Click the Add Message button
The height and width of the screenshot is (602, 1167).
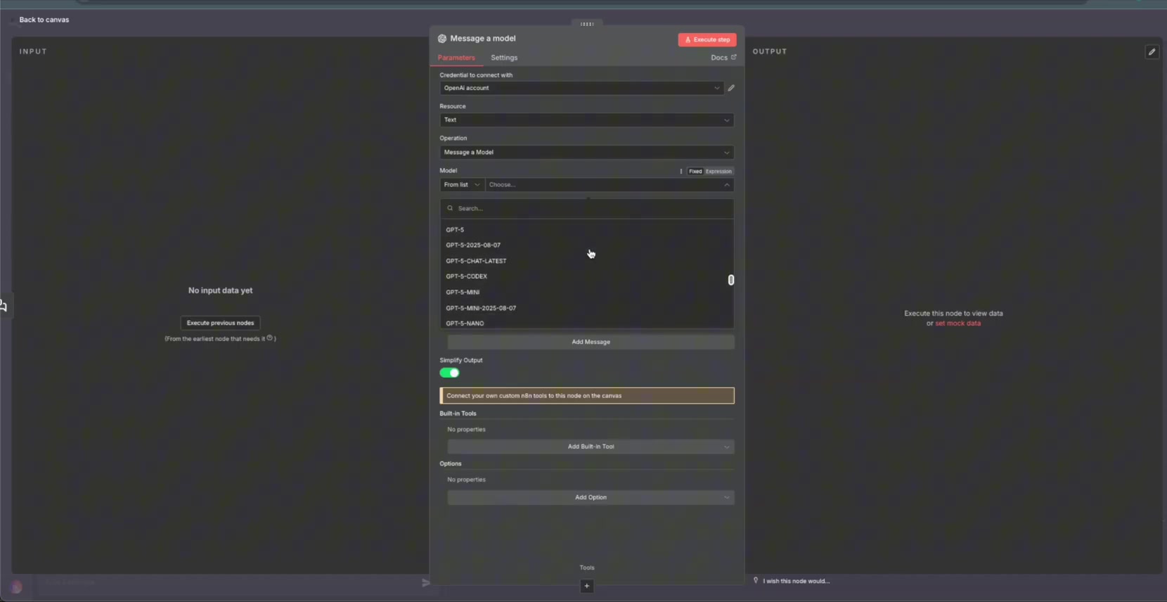coord(591,342)
